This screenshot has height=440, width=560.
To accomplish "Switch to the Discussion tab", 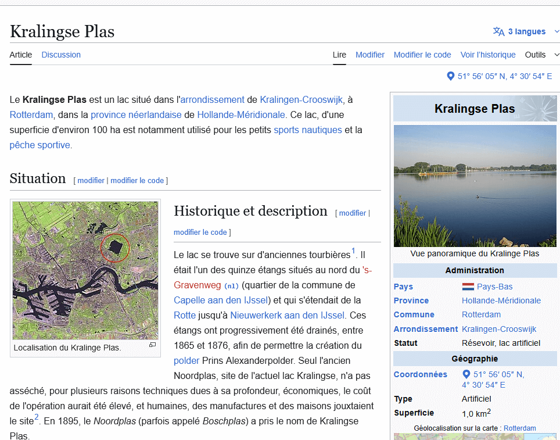I will pyautogui.click(x=61, y=55).
